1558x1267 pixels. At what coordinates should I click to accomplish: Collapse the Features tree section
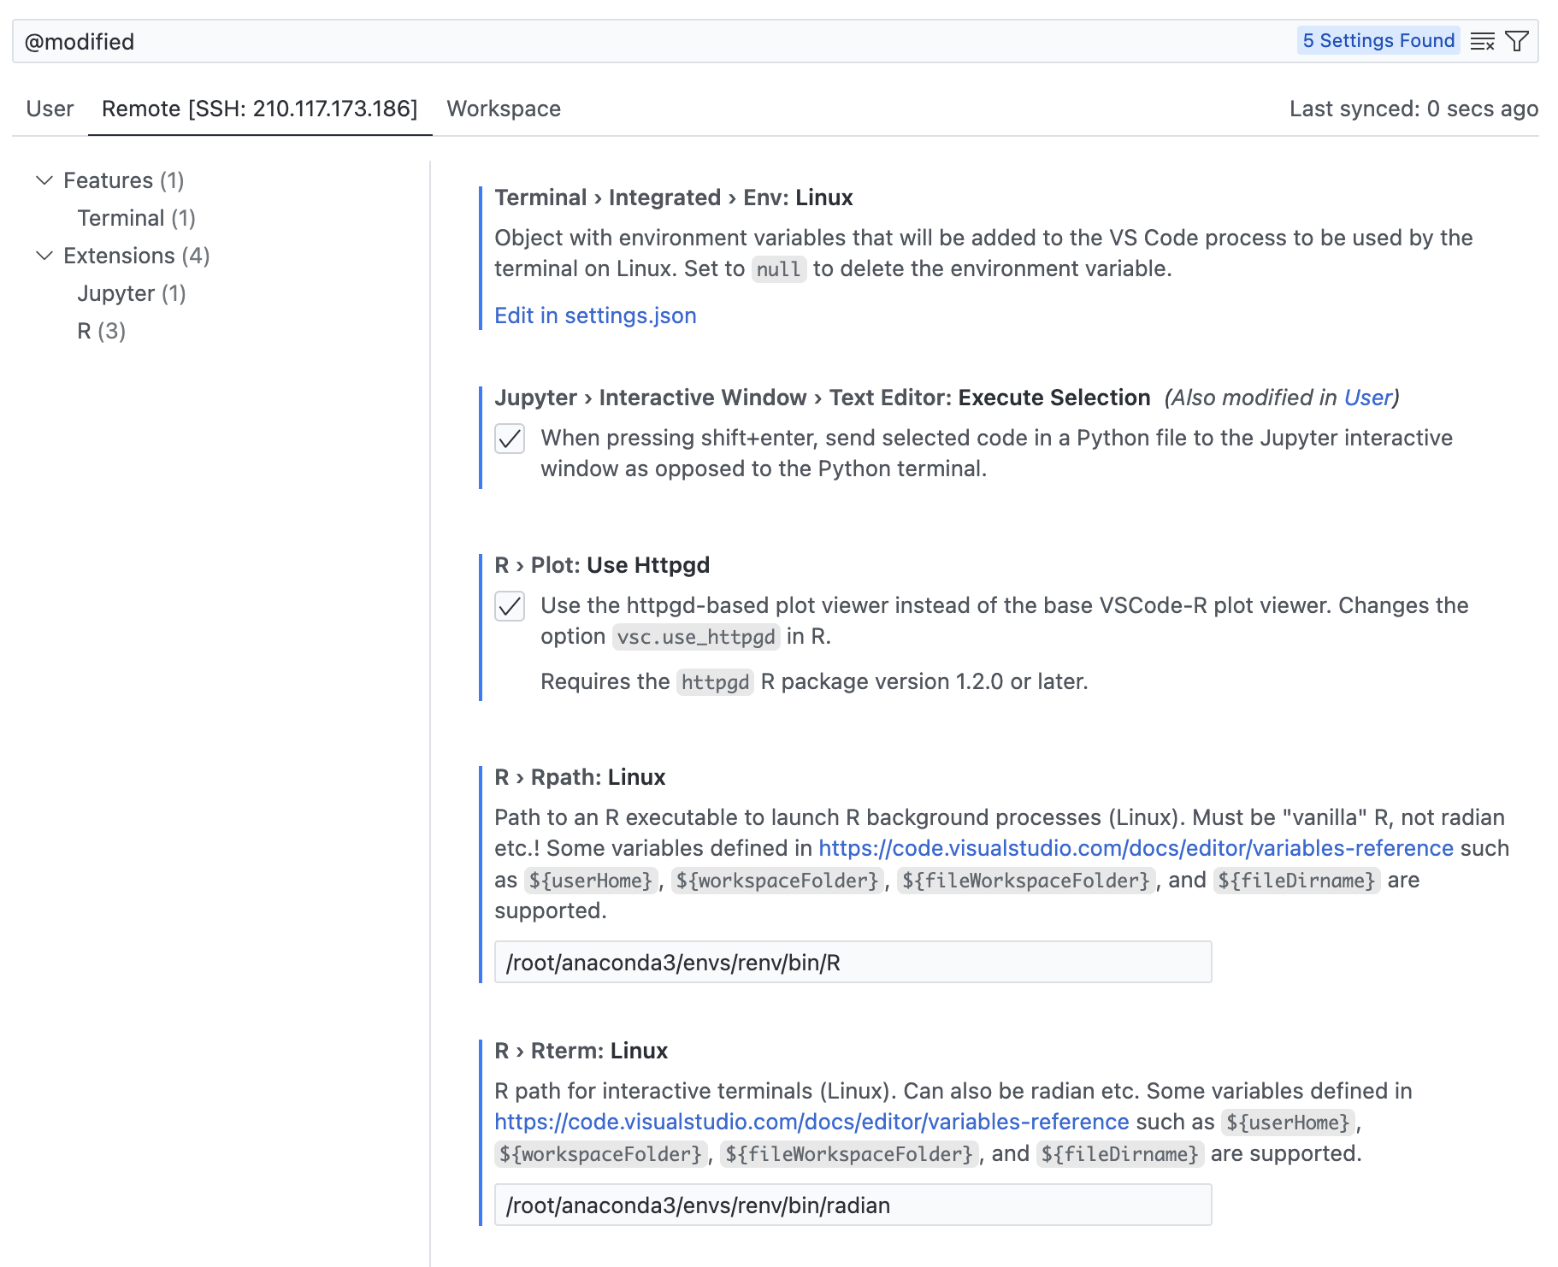[44, 180]
